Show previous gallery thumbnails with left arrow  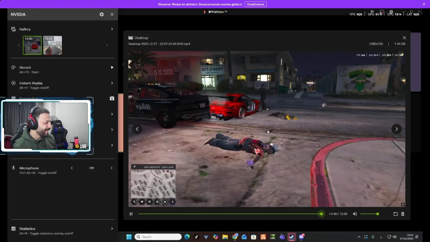18,45
